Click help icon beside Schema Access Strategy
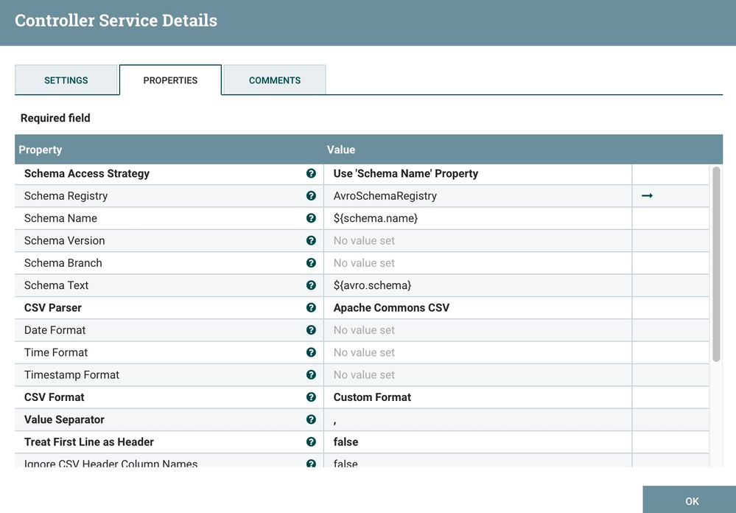 [311, 174]
